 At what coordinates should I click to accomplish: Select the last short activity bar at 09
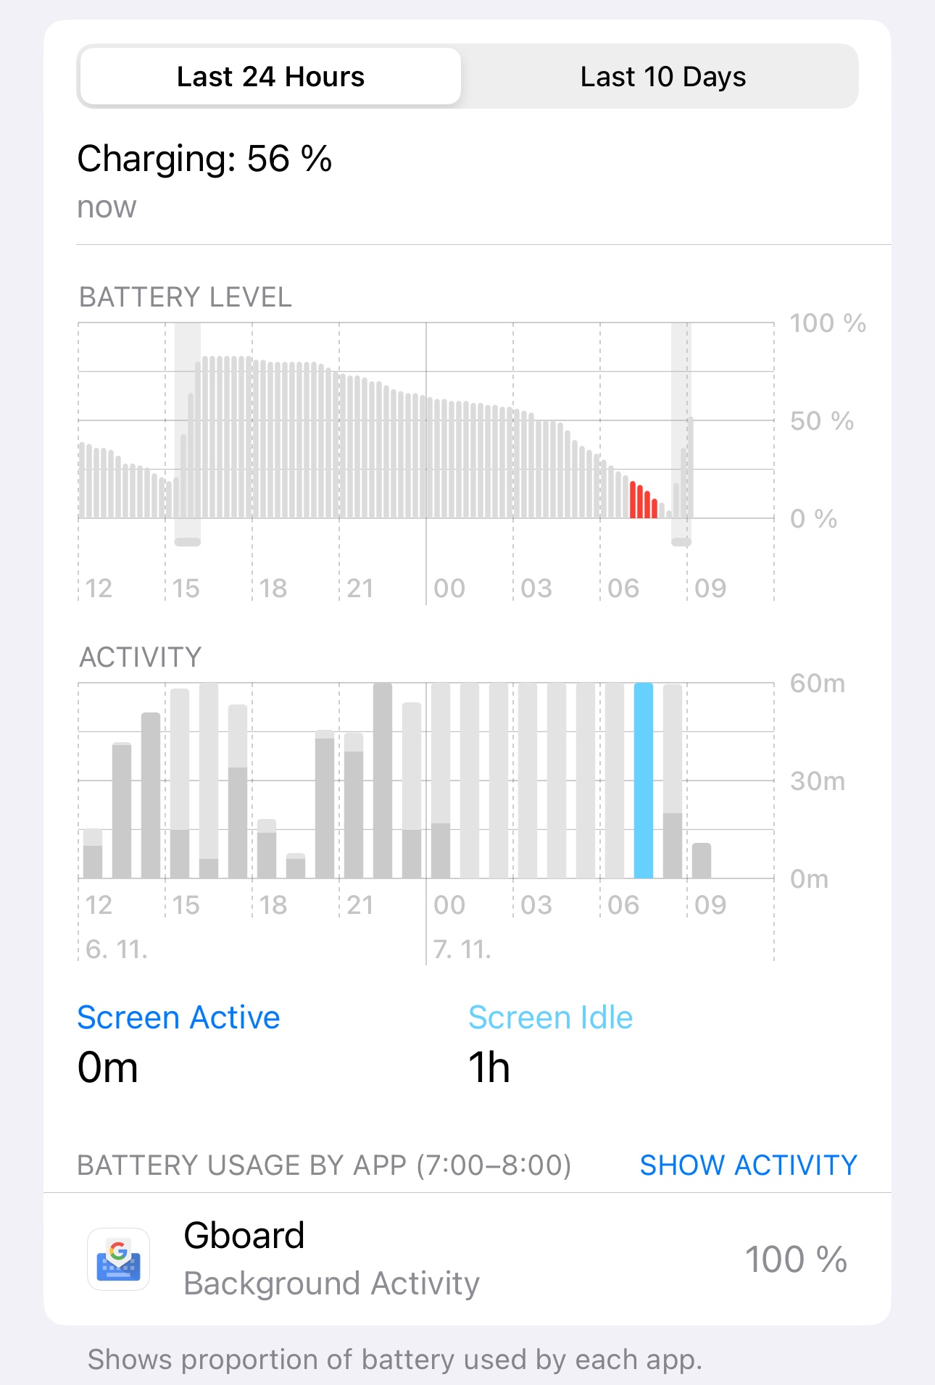702,861
